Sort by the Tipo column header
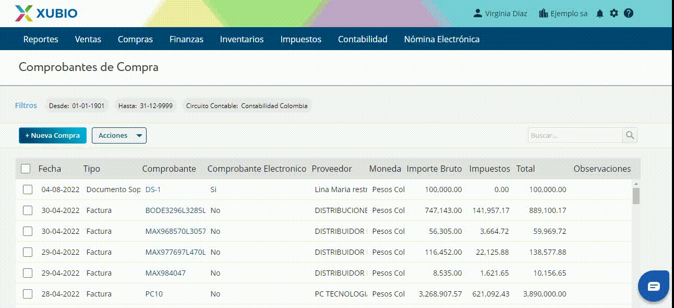This screenshot has height=308, width=674. (92, 169)
